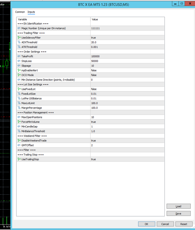Click the double icon beside ATRThreshold

pos(19,47)
